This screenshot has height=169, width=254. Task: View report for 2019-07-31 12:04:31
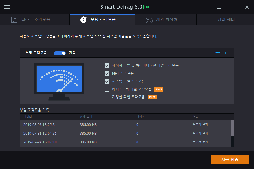pos(200,133)
